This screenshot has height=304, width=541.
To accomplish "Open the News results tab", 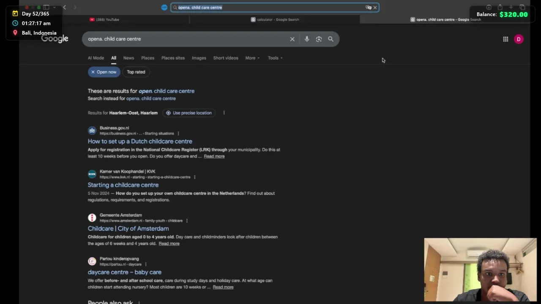I will tap(128, 58).
